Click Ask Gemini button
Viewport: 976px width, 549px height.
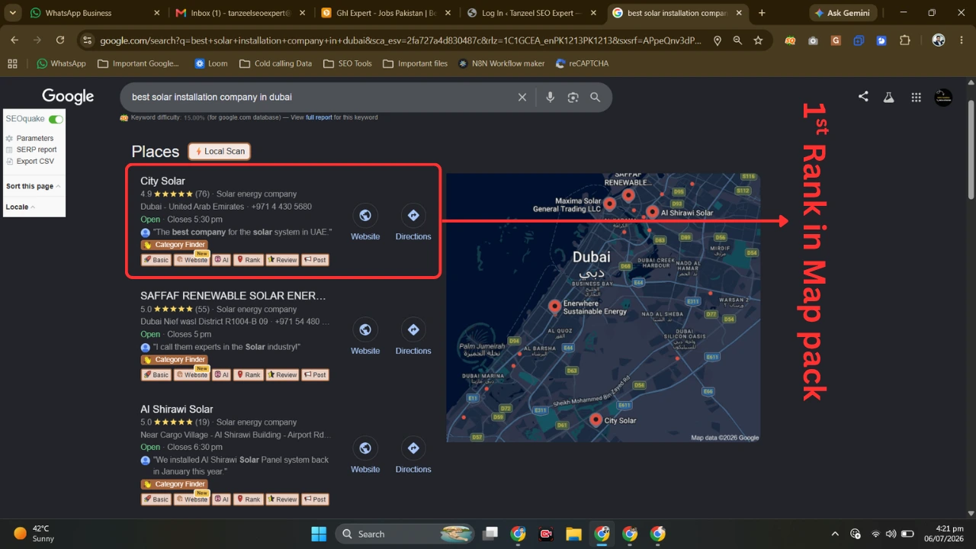point(843,13)
